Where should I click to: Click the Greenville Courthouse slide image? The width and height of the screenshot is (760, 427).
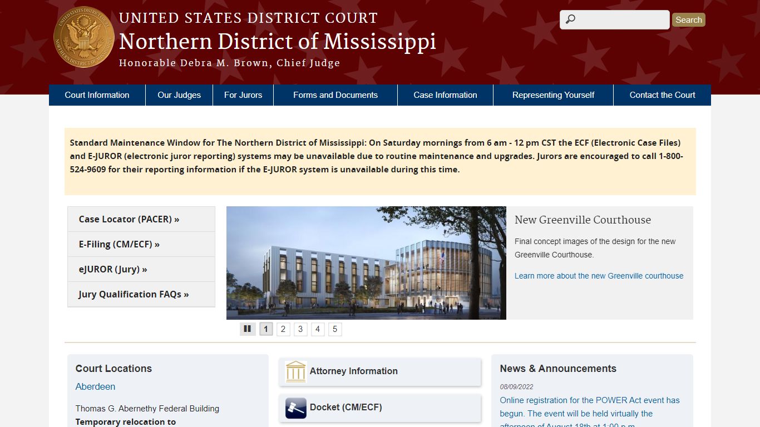(366, 263)
